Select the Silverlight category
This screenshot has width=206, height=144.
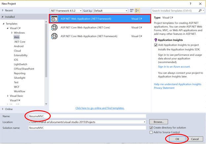19,78
